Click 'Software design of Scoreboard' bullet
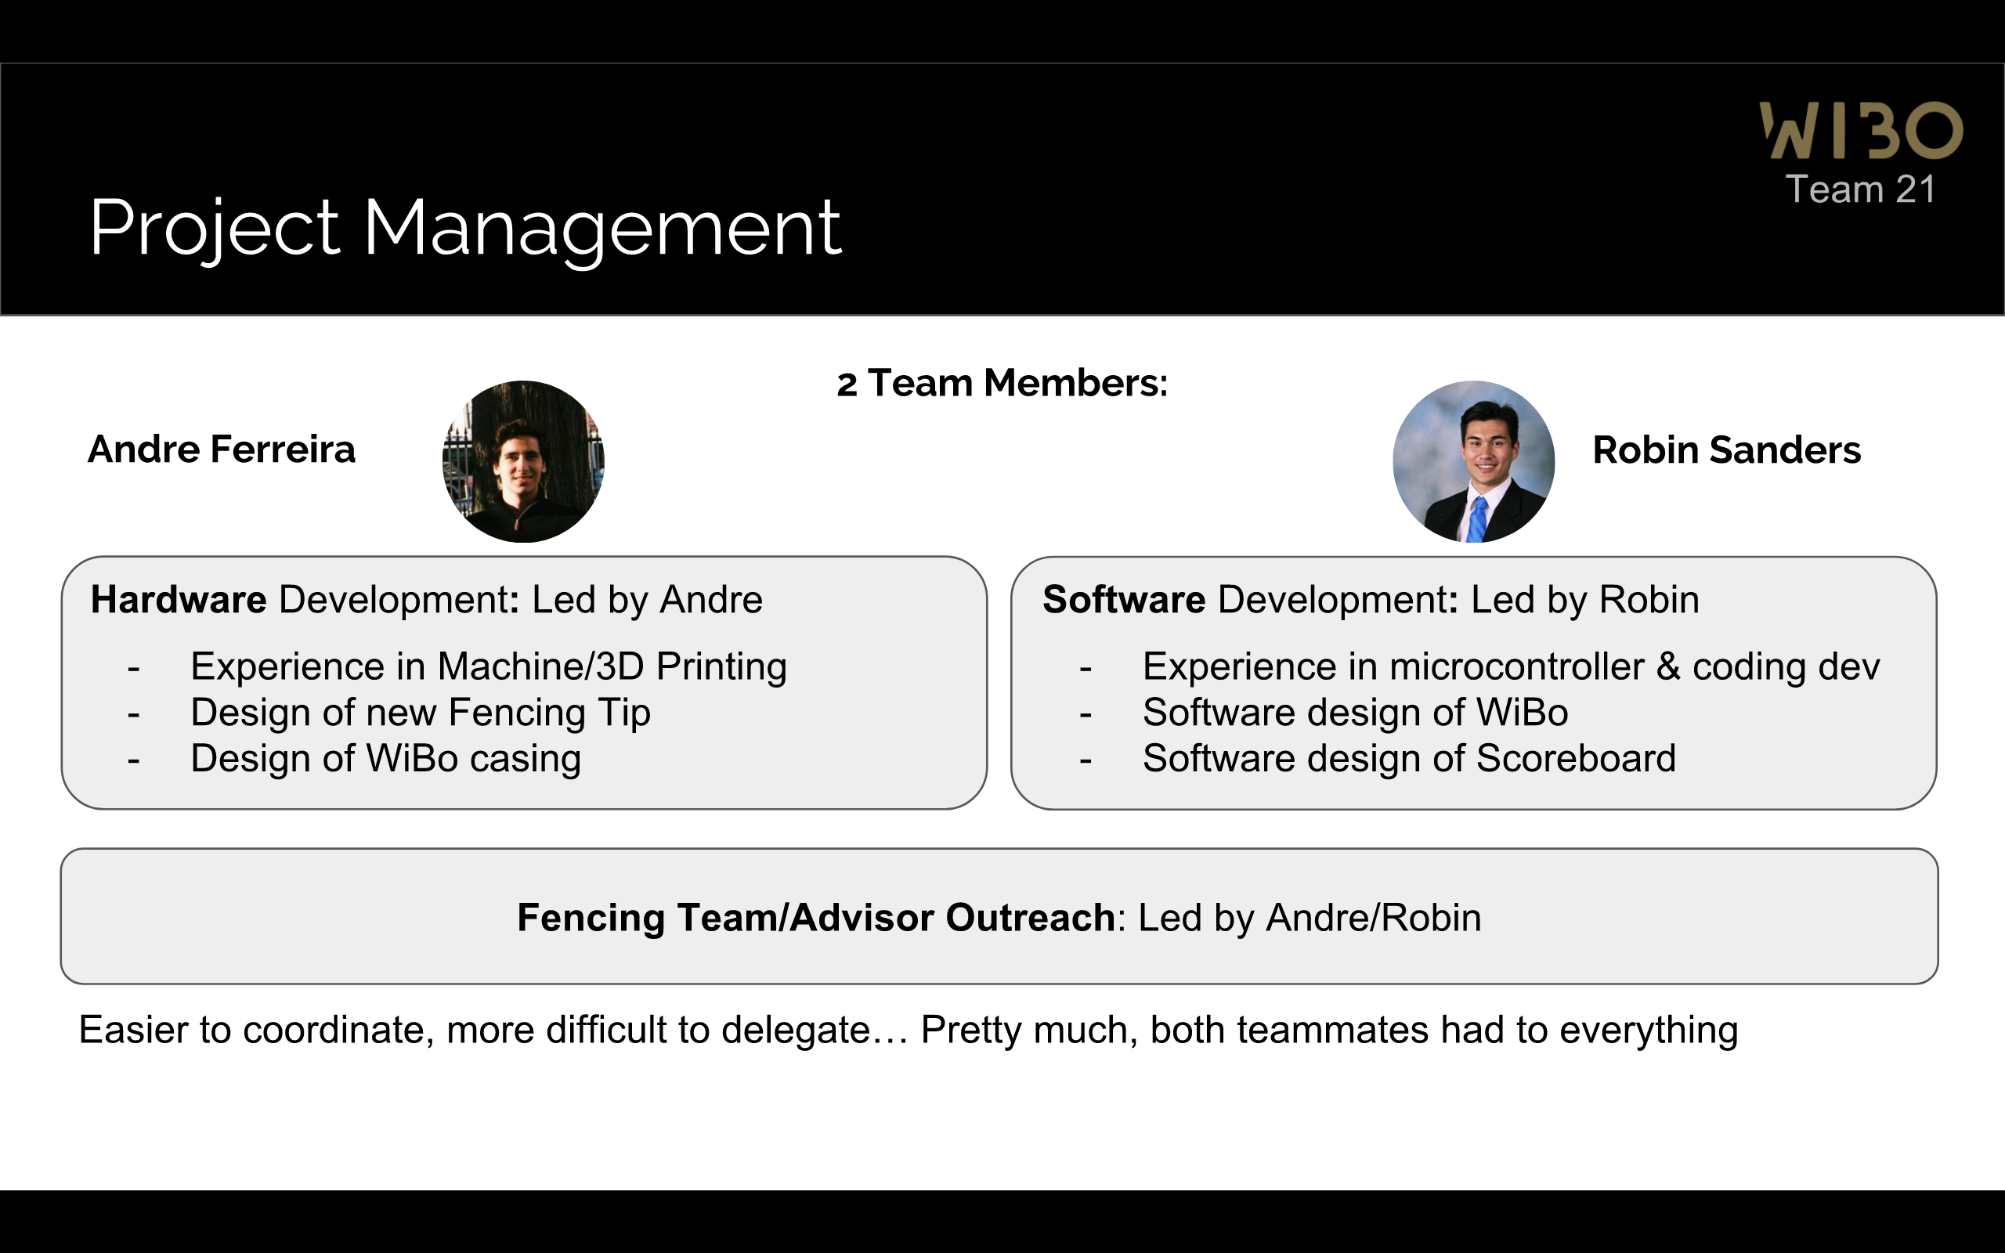The height and width of the screenshot is (1253, 2005). (1408, 758)
